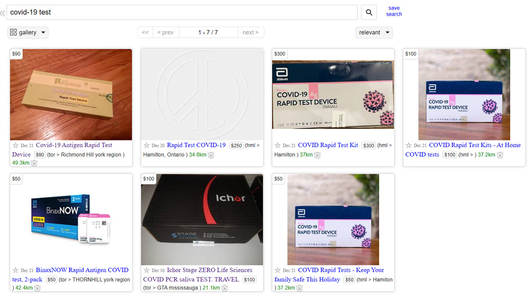This screenshot has width=529, height=297.
Task: Open the gallery view mode dropdown
Action: tap(28, 33)
